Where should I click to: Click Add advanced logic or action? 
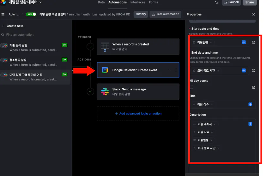point(138,114)
